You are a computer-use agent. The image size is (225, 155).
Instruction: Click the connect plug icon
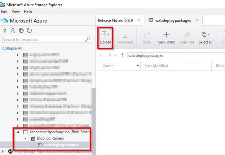[x=5, y=31]
